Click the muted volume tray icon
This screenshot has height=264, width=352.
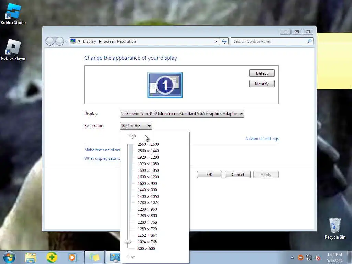click(317, 257)
